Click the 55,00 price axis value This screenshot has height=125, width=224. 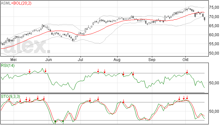point(214,44)
